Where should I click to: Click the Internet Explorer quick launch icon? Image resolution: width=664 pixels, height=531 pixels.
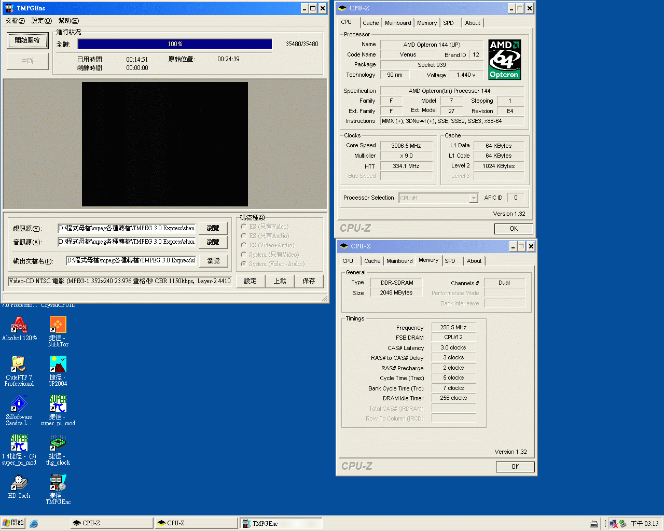34,523
